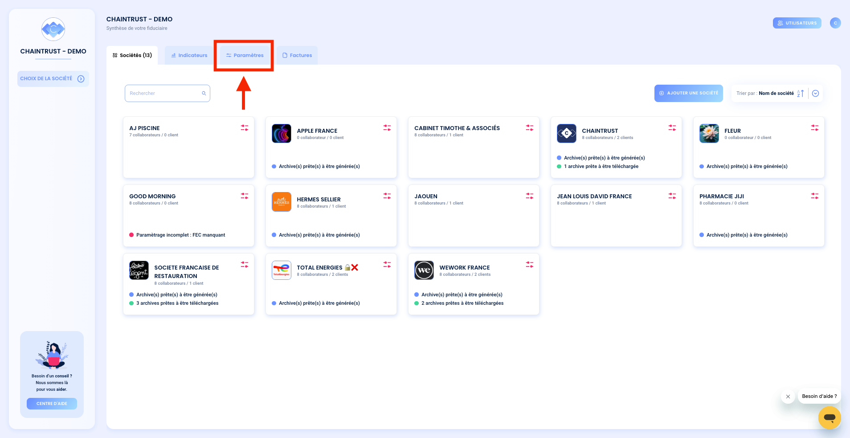Open settings icon on CABINET TIMOTHE & ASSOCIÉS card
The height and width of the screenshot is (438, 850).
[530, 128]
